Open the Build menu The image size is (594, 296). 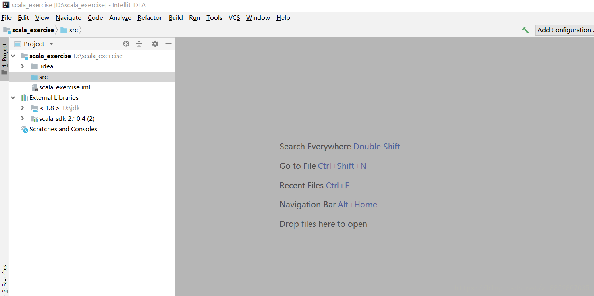176,17
